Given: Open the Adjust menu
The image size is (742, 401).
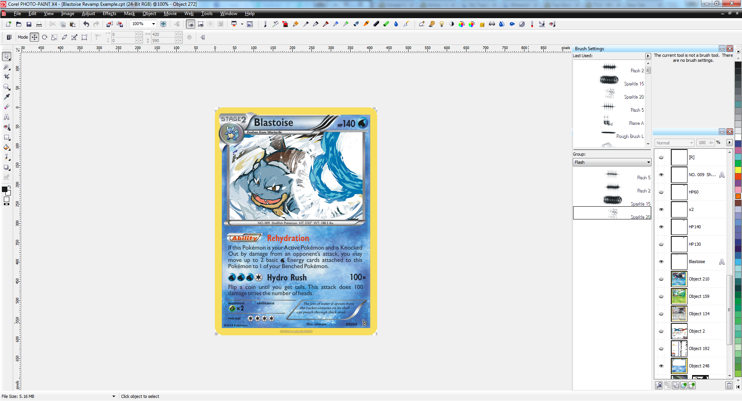Looking at the screenshot, I should [88, 14].
